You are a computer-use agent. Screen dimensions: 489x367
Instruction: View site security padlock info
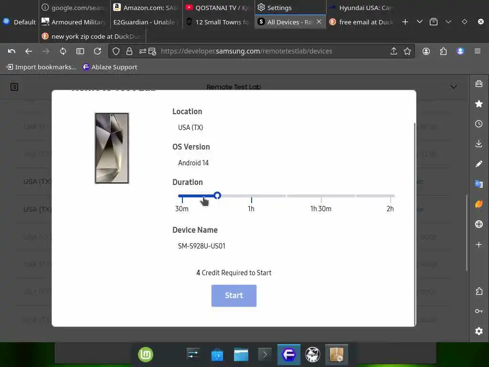(x=129, y=51)
